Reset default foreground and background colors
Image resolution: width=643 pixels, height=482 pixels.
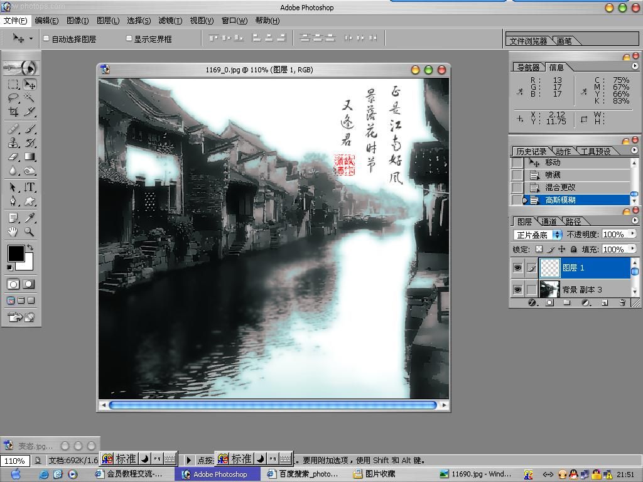(10, 267)
